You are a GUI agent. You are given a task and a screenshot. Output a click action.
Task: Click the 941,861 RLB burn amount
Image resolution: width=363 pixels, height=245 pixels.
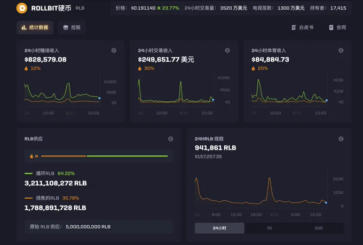click(215, 148)
